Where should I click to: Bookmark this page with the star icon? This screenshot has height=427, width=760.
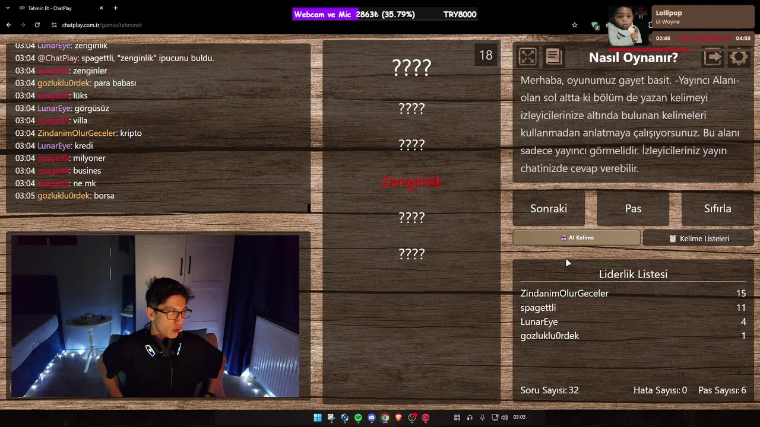click(x=575, y=25)
